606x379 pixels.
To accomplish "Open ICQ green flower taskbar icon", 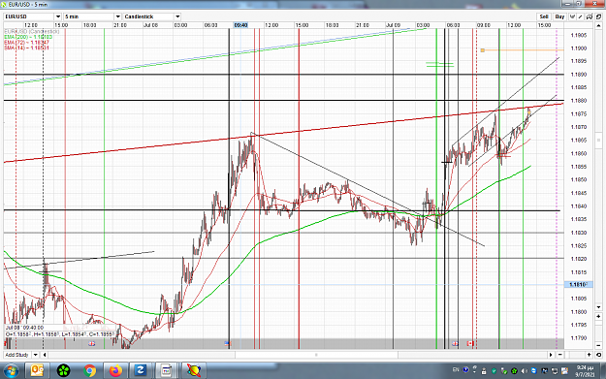I will [63, 371].
